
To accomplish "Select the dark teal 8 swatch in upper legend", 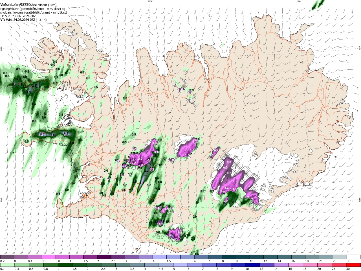I will pyautogui.click(x=229, y=257).
